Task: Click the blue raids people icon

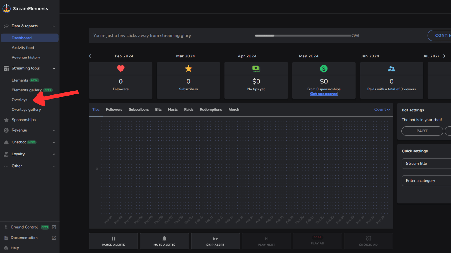Action: [x=392, y=69]
